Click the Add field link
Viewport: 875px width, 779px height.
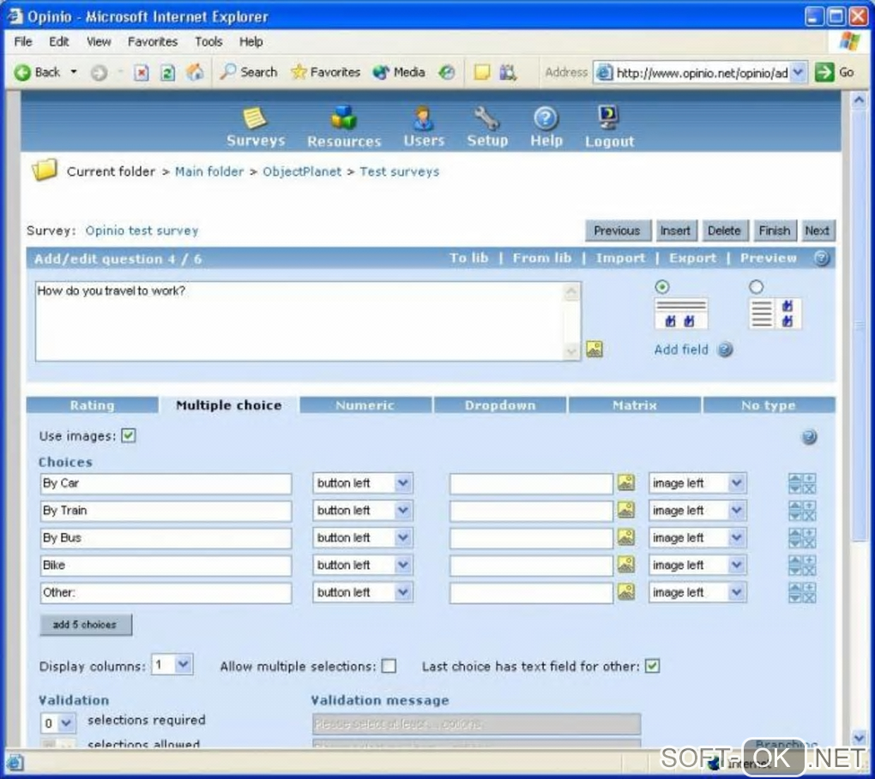pos(681,350)
